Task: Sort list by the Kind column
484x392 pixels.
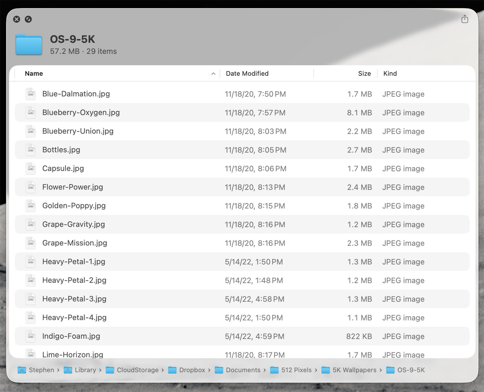Action: (390, 74)
